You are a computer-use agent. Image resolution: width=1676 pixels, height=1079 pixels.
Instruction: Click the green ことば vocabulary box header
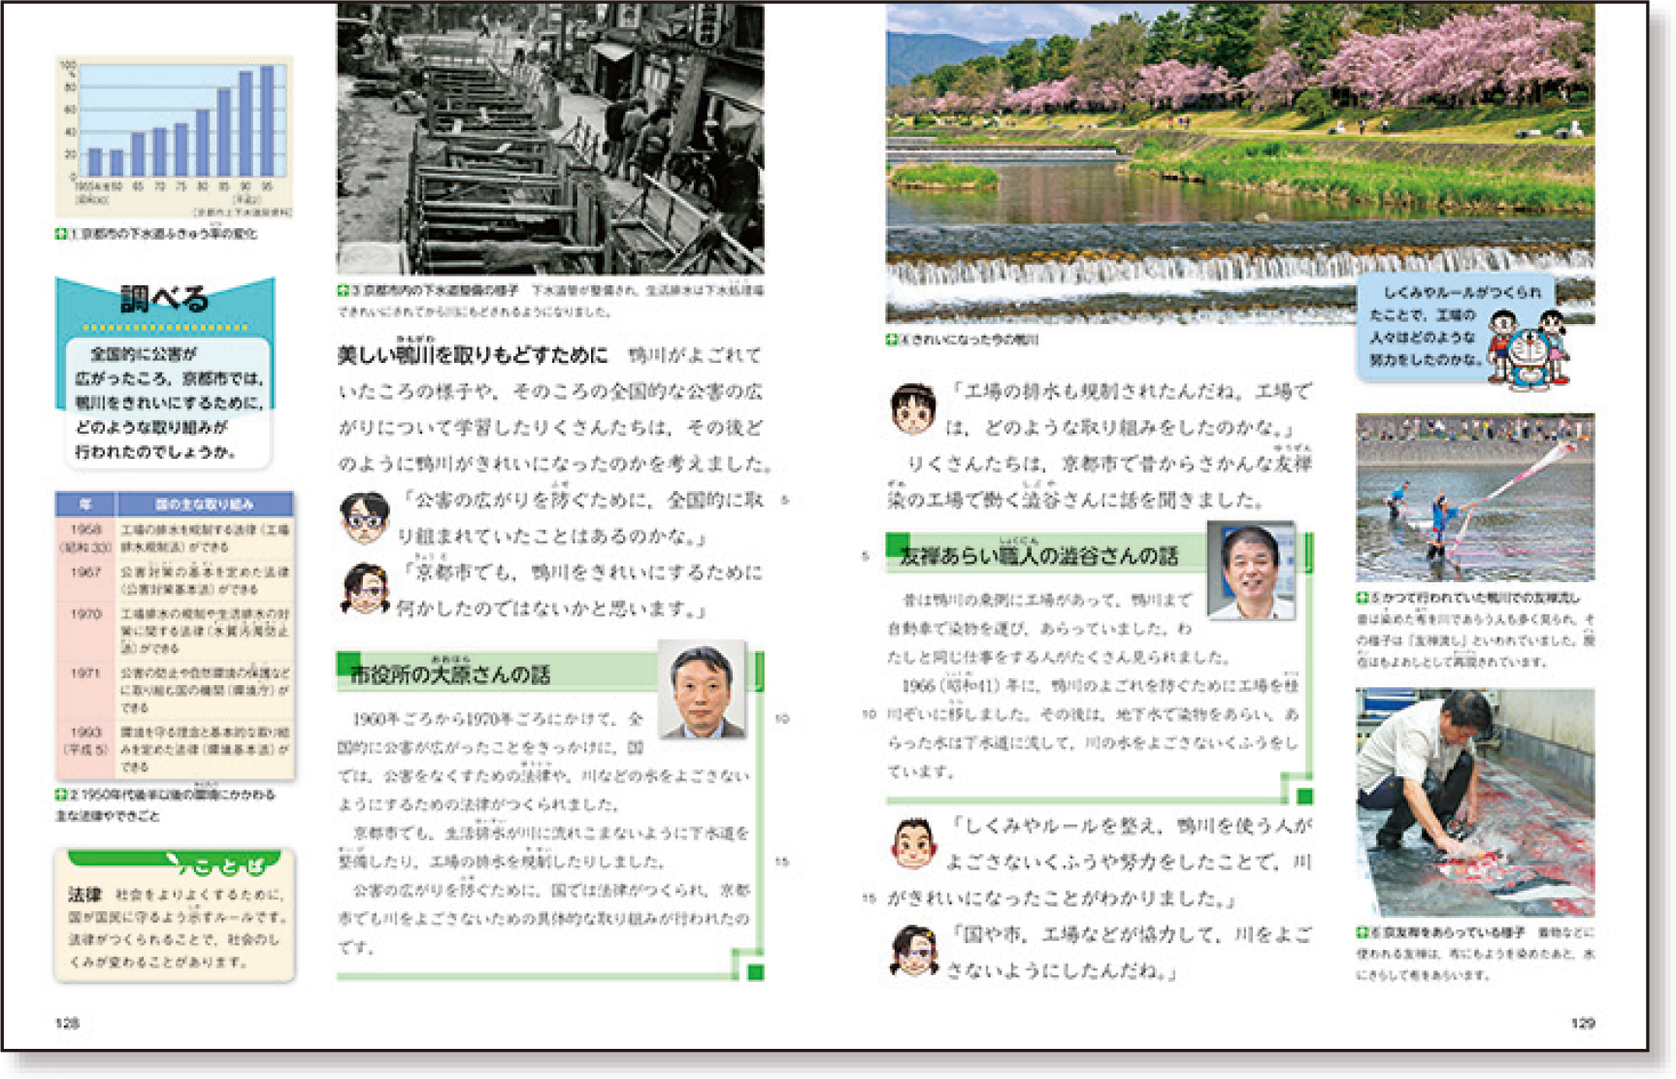coord(224,863)
